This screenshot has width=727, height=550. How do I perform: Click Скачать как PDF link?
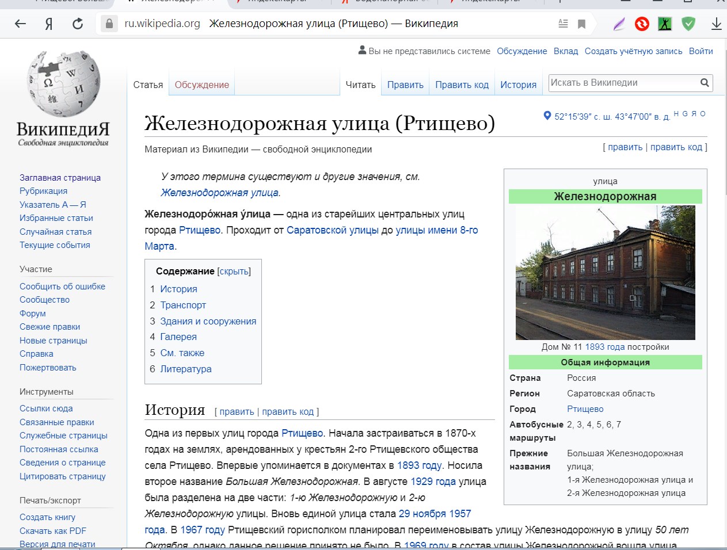coord(53,531)
